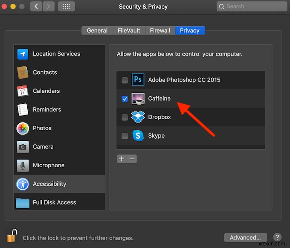
Task: Open the Calendars sidebar icon
Action: coord(23,91)
